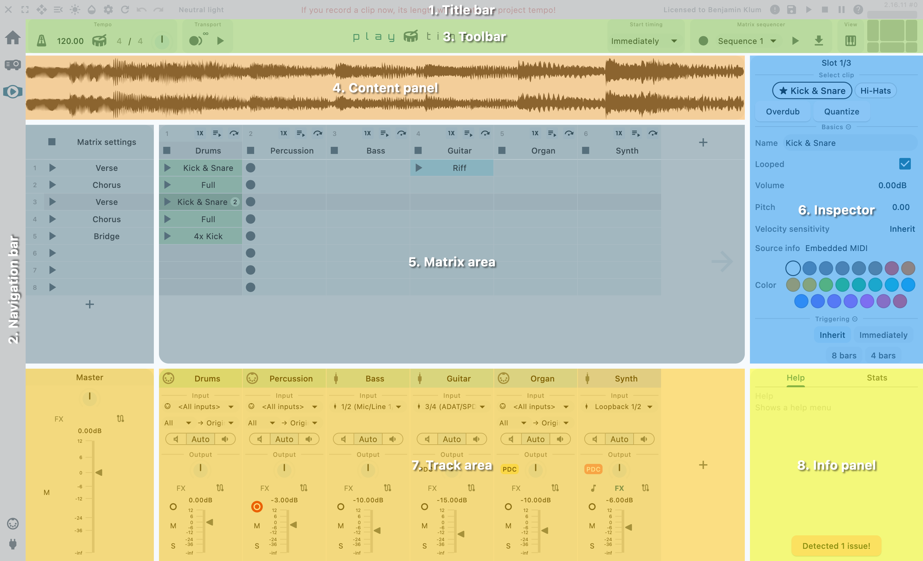
Task: Select the Hi-Hats clip chip
Action: click(876, 91)
